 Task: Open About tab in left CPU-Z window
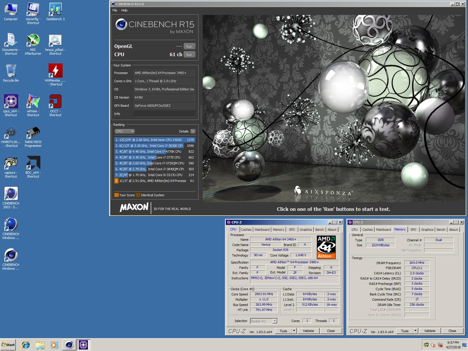(x=332, y=230)
